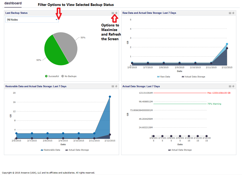The image size is (242, 175).
Task: Refresh the Last Backup Status panel
Action: tap(116, 13)
